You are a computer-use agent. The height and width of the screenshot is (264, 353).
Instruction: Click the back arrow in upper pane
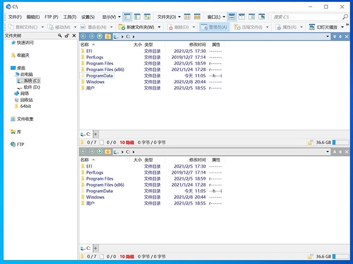[83, 36]
